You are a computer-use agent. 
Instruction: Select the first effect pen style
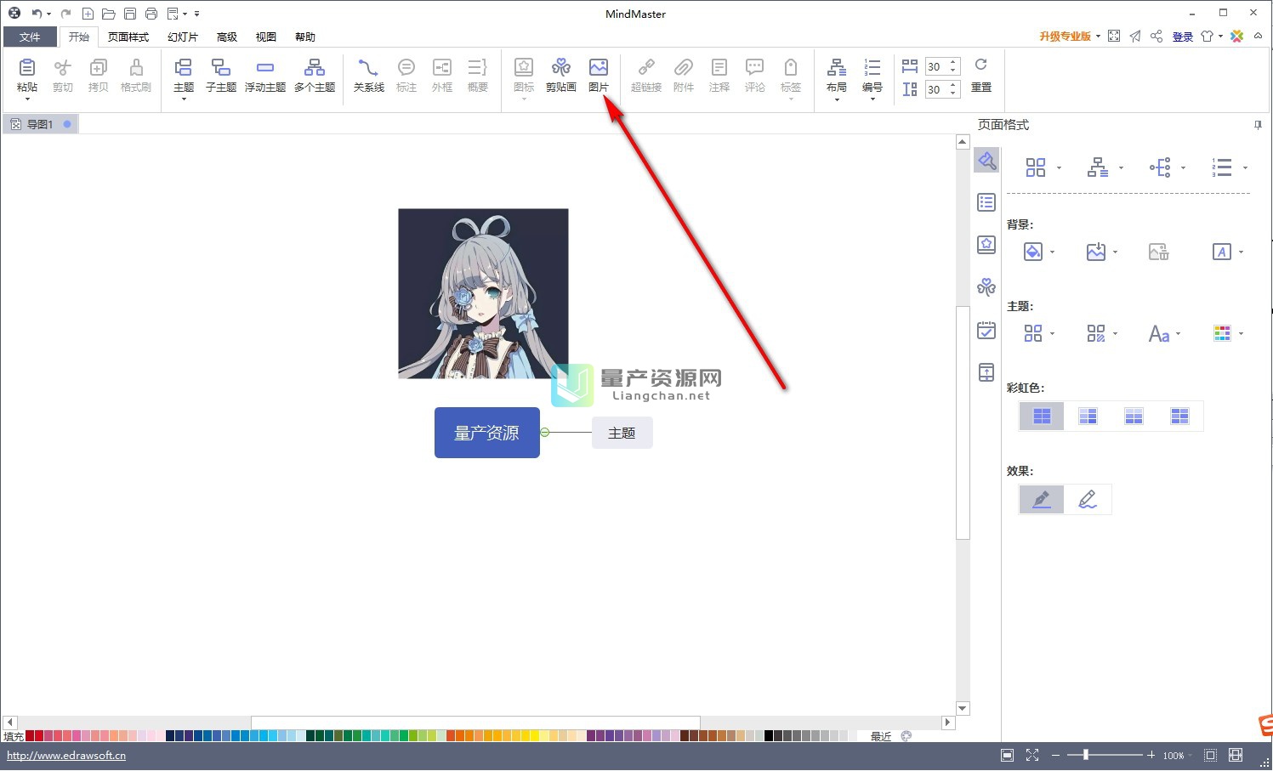pos(1042,499)
